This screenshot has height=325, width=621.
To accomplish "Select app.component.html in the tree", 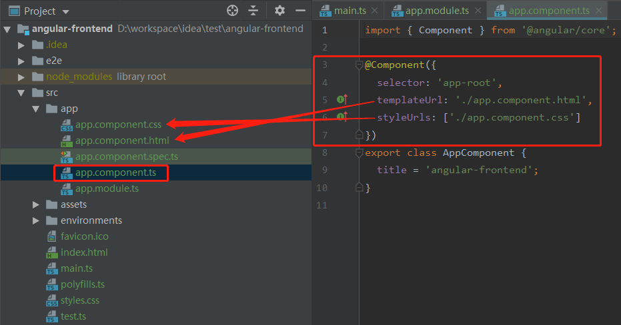I will pos(122,141).
